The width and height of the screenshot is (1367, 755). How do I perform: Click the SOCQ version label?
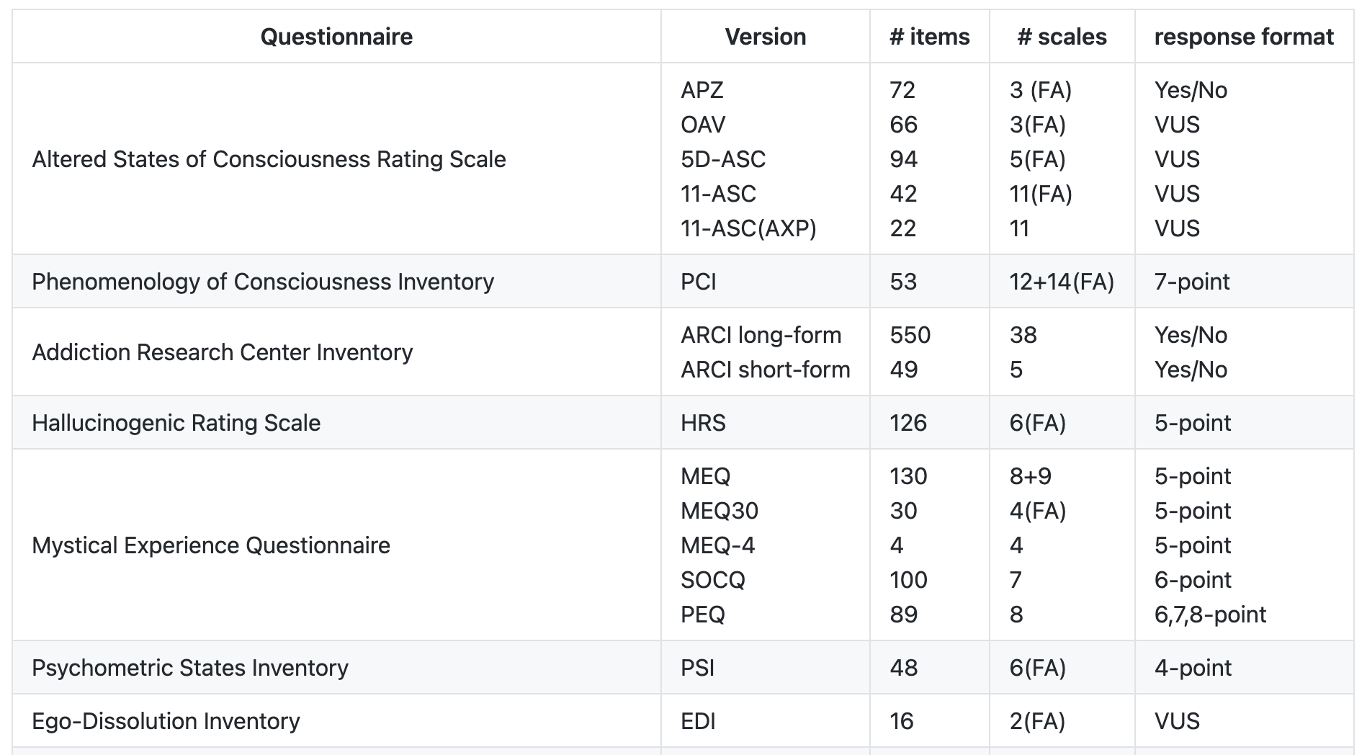(713, 579)
